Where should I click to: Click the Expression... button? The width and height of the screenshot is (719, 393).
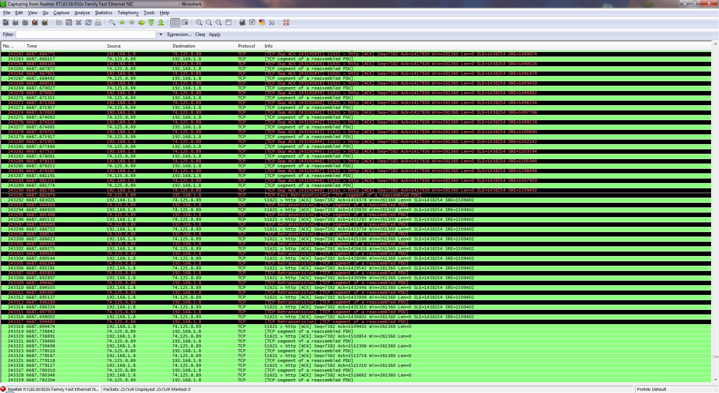[x=179, y=34]
